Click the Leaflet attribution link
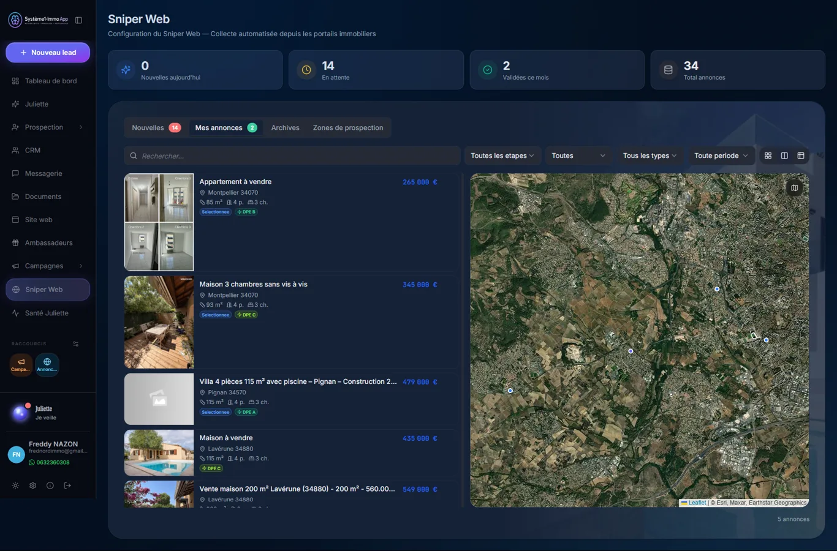Screen dimensions: 837x551 694,503
